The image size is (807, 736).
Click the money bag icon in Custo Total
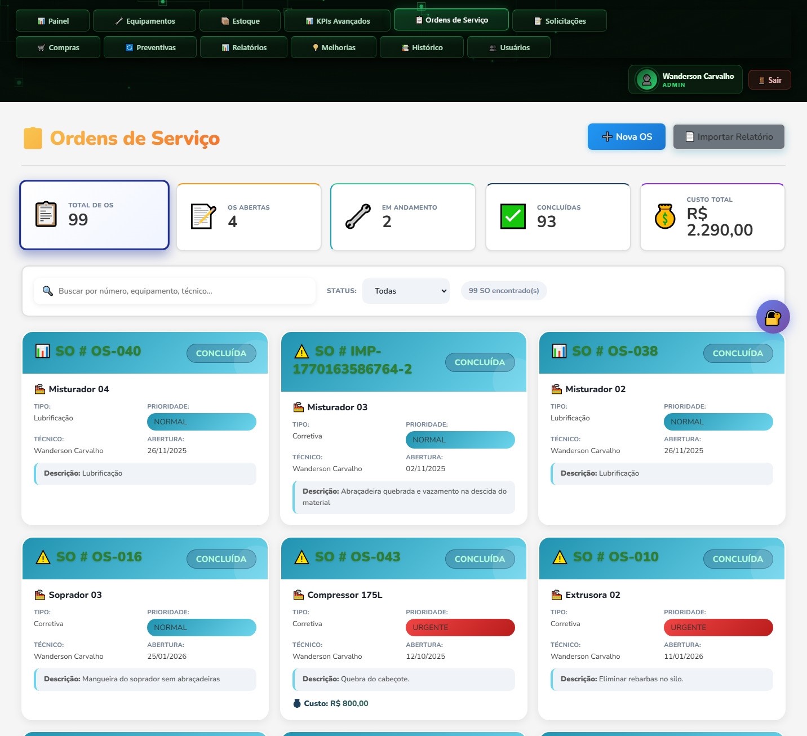[665, 216]
